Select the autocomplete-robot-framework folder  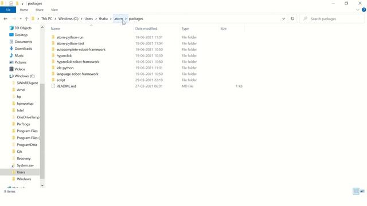[x=81, y=50]
